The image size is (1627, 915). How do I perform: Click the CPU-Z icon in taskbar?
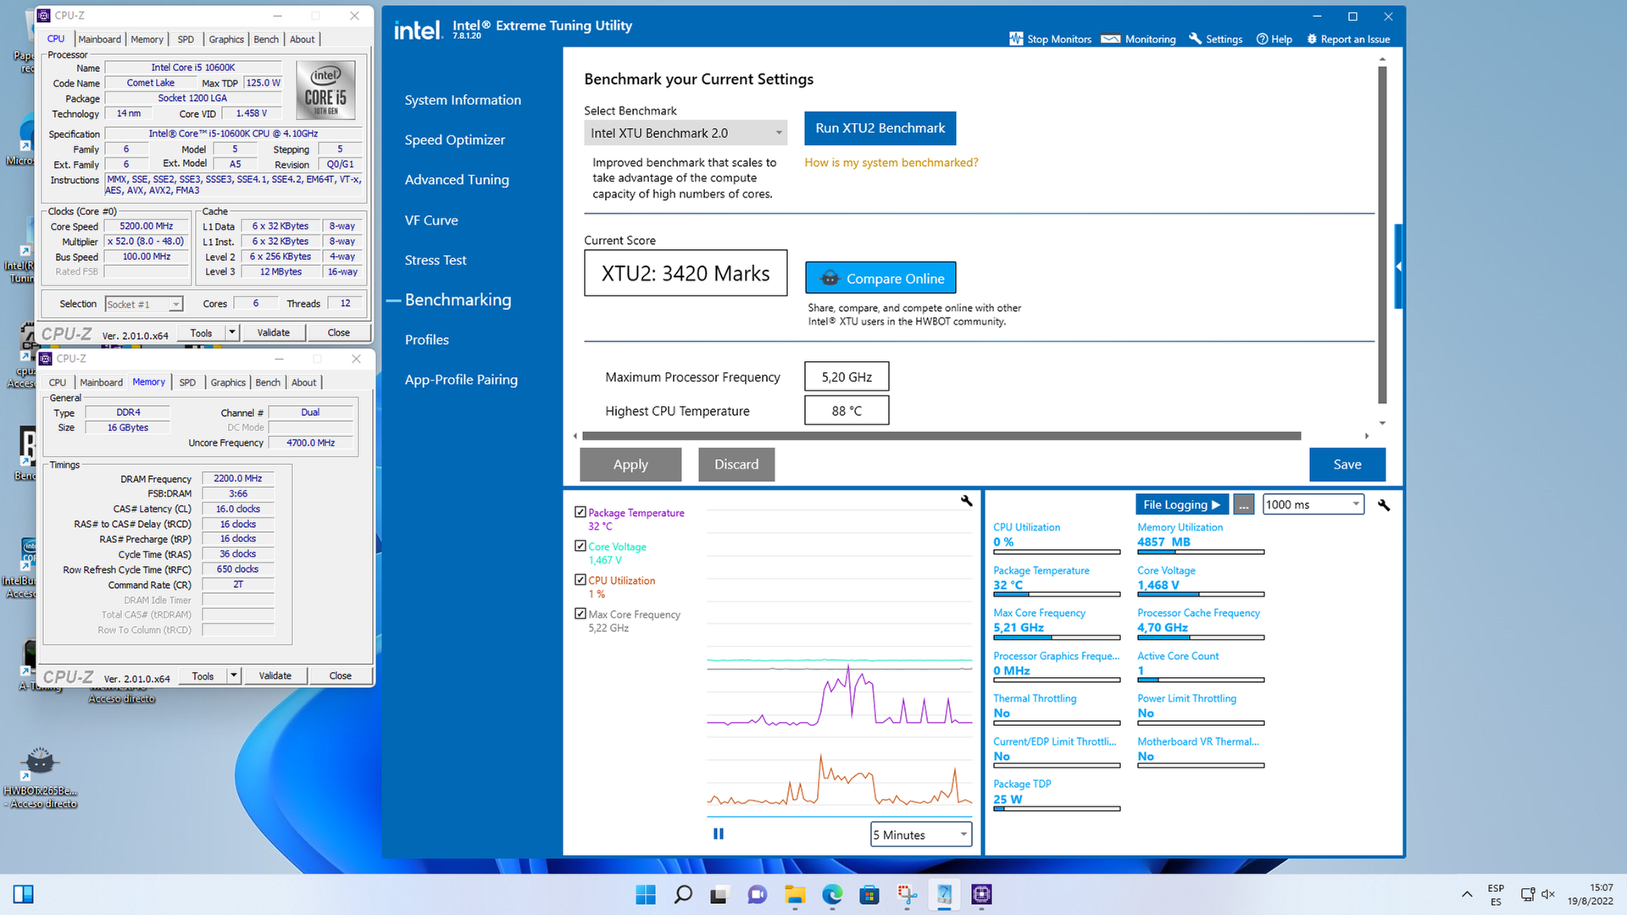pos(981,895)
